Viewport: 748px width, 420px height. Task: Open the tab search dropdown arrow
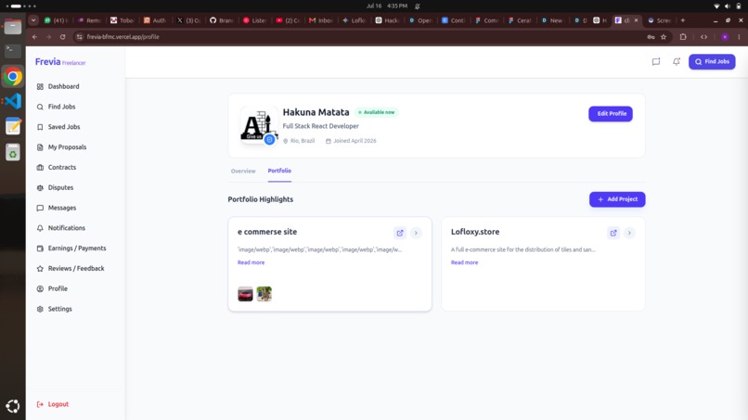click(33, 20)
